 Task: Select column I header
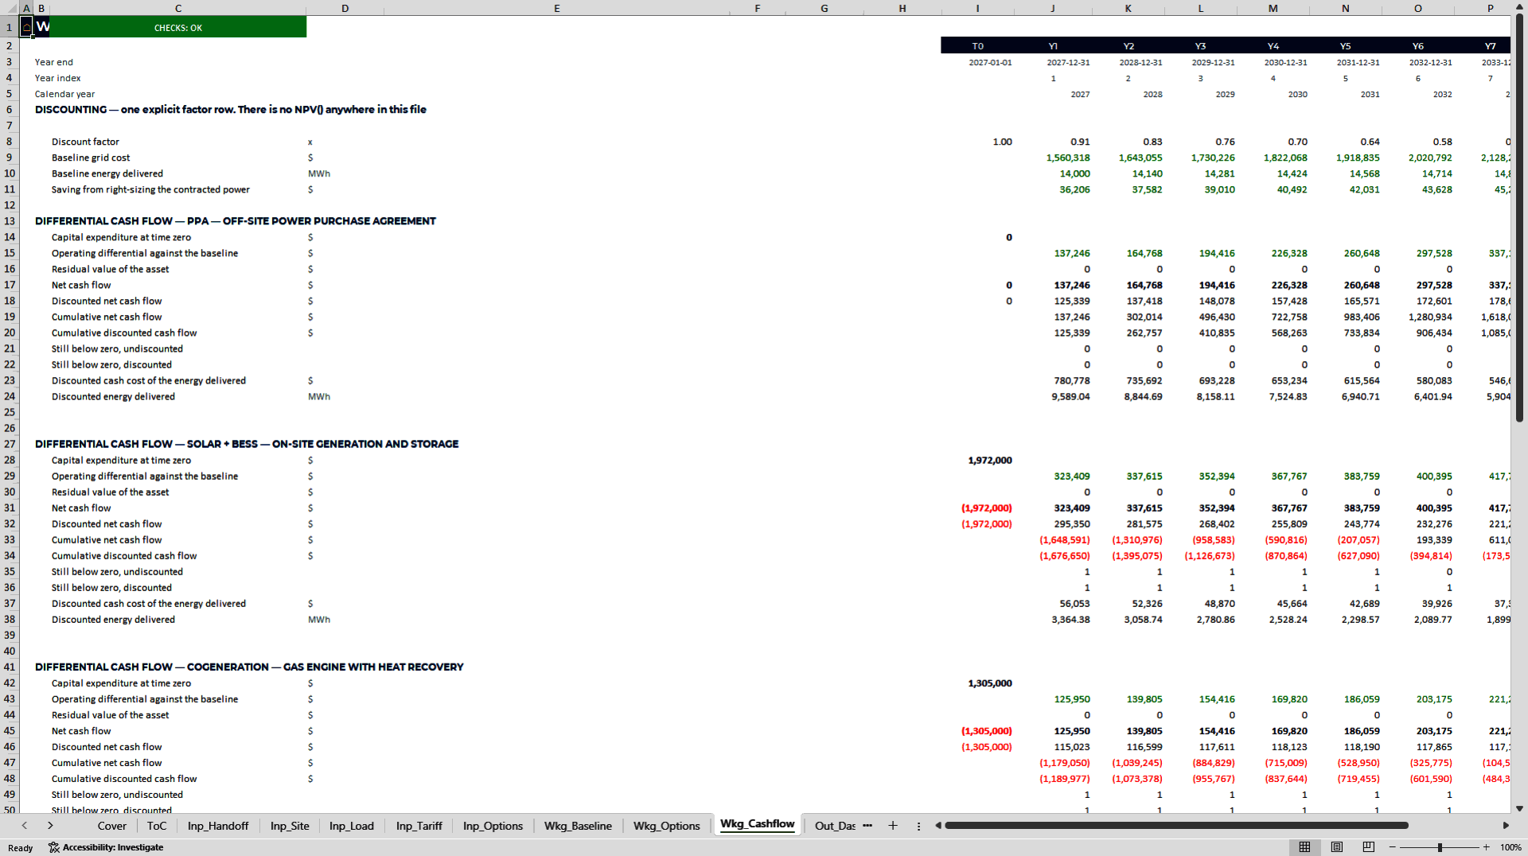[977, 8]
